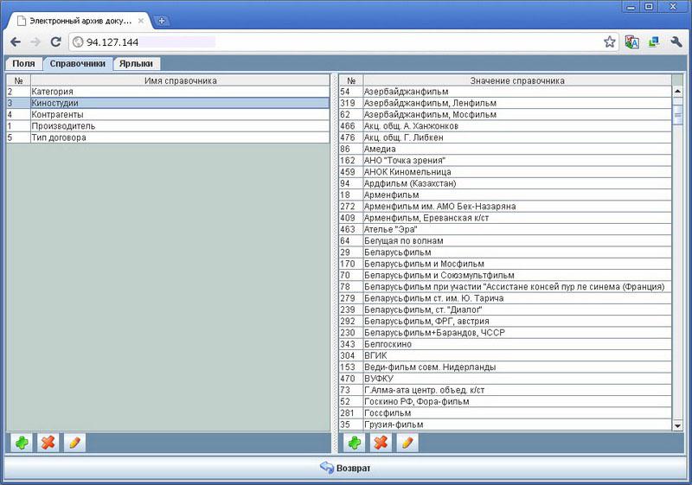Select АНО "Точка зрения" row
692x485 pixels.
click(x=505, y=160)
